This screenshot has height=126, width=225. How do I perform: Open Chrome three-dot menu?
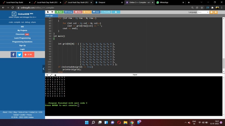point(222,8)
